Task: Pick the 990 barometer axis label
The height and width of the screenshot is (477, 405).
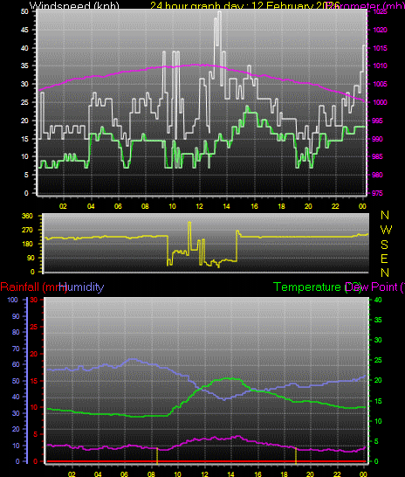Action: point(378,139)
